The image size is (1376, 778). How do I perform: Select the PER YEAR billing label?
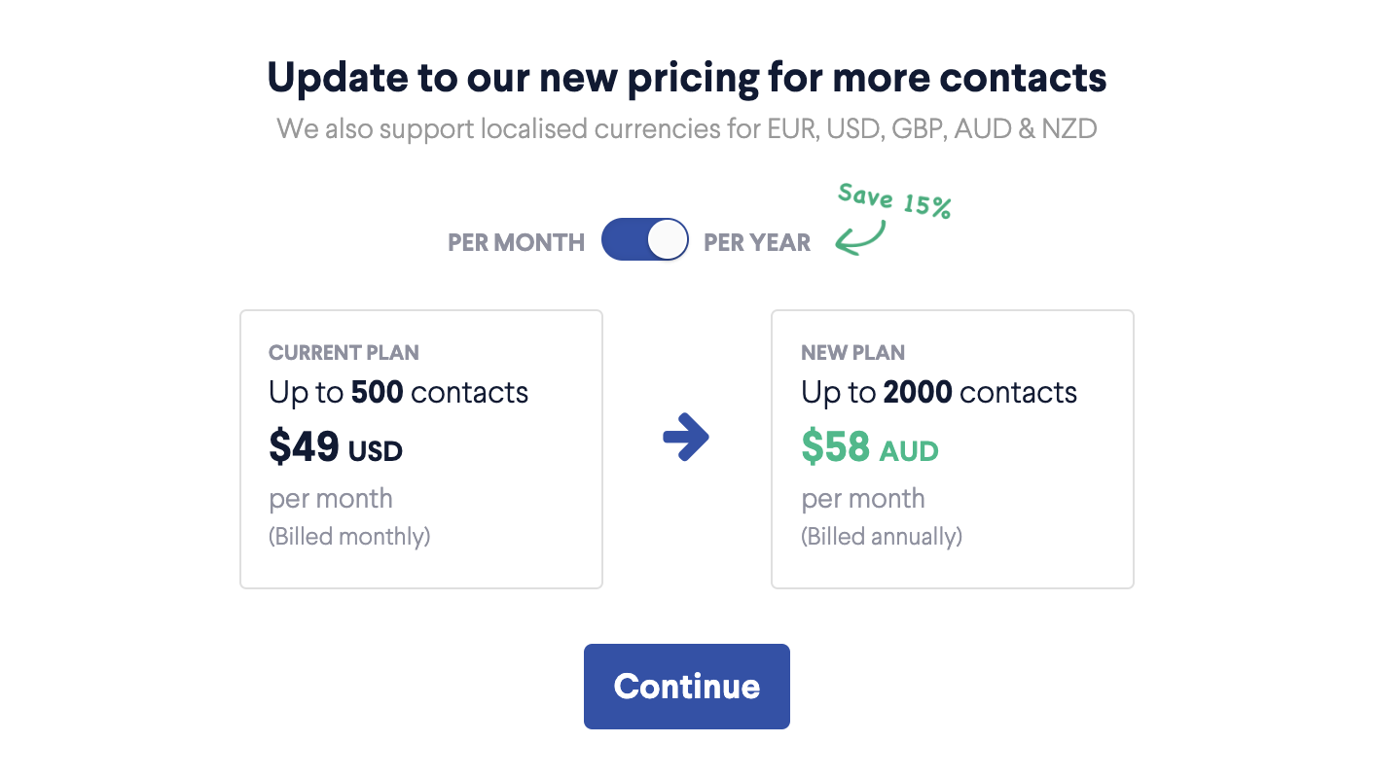757,242
